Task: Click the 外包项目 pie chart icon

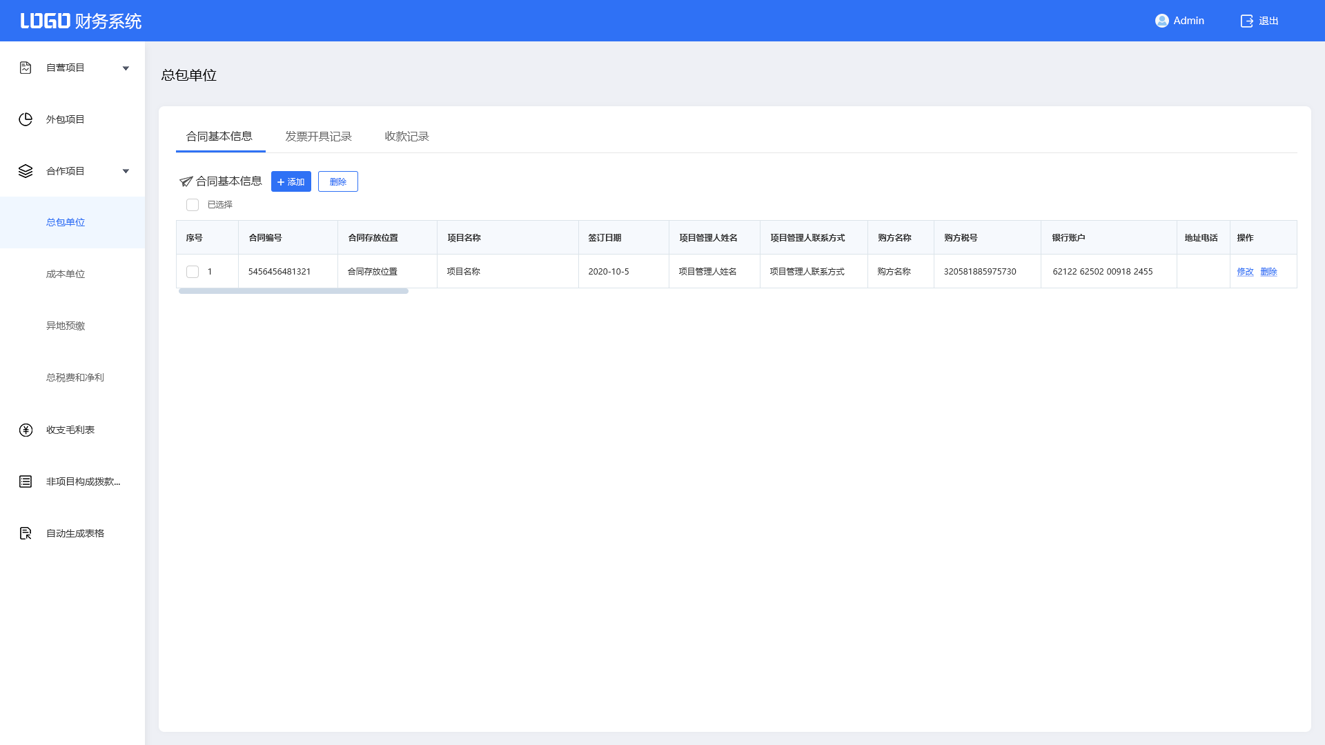Action: (26, 119)
